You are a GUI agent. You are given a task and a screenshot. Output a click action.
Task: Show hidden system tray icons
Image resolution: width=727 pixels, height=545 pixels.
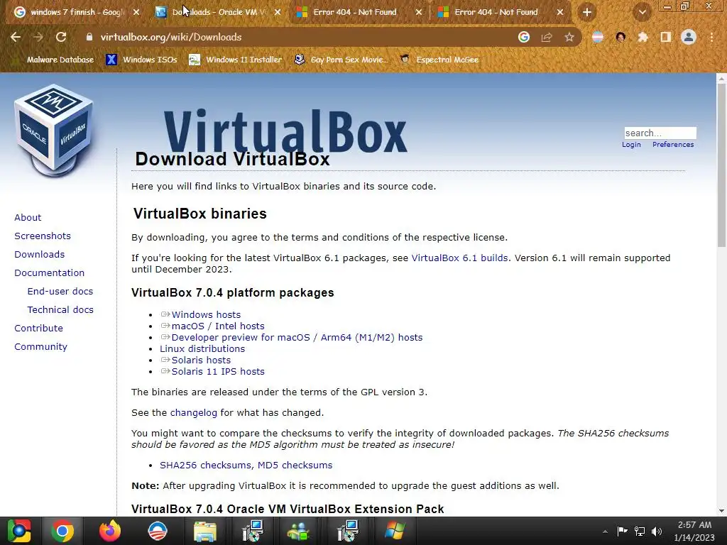[605, 532]
